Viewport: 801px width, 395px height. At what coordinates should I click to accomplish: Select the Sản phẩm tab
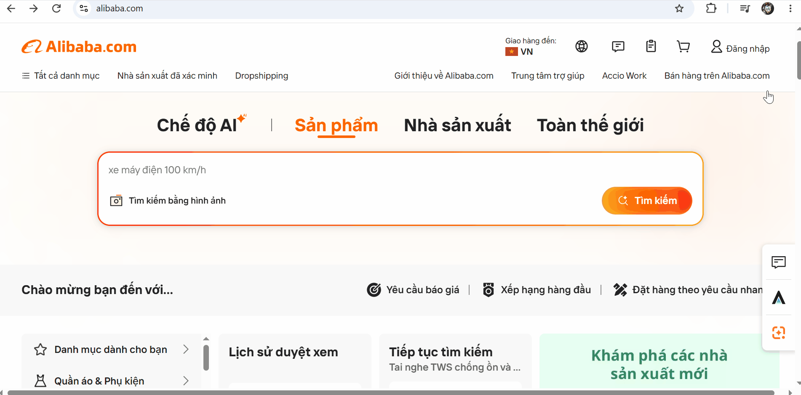coord(336,125)
